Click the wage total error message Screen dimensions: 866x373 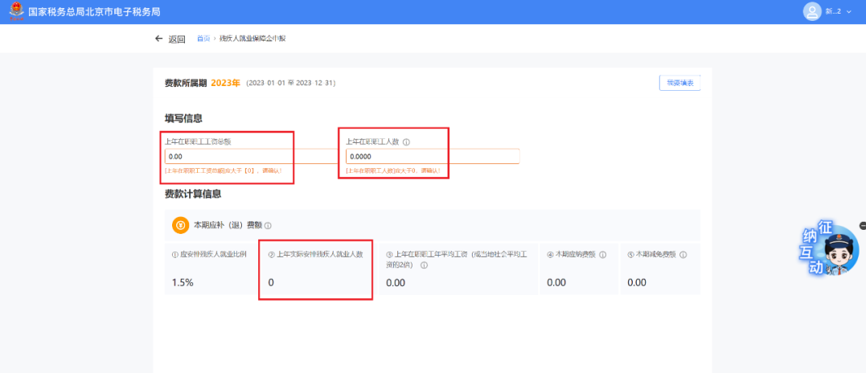(224, 170)
